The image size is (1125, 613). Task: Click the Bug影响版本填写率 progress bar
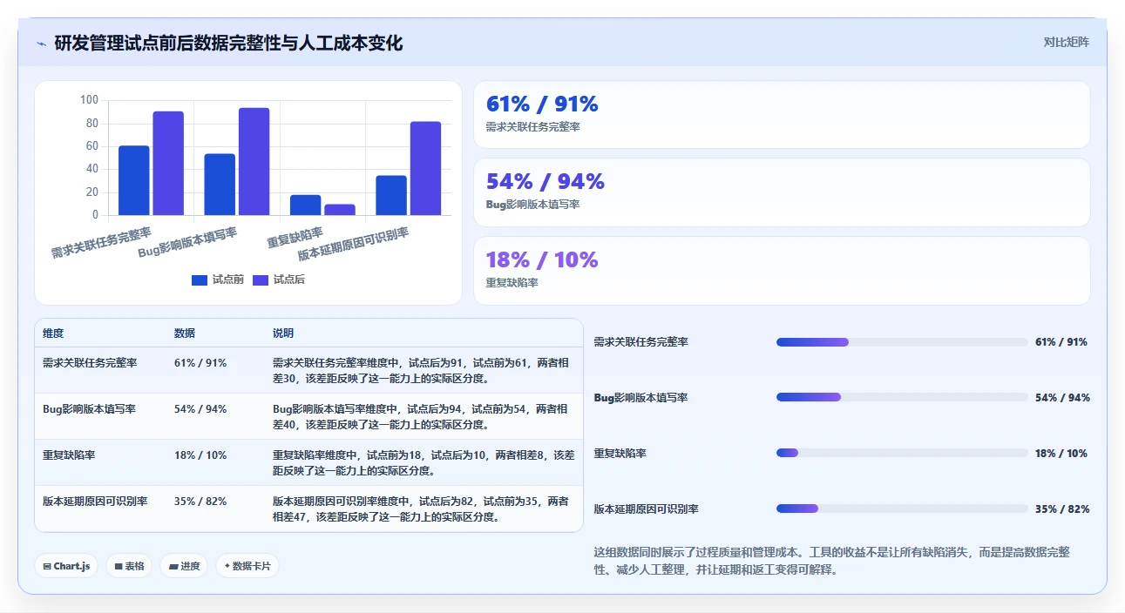point(902,397)
